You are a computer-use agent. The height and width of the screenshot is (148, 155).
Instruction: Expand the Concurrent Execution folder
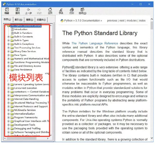8,88
